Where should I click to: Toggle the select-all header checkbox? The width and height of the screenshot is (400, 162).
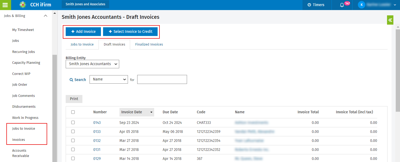coord(73,112)
